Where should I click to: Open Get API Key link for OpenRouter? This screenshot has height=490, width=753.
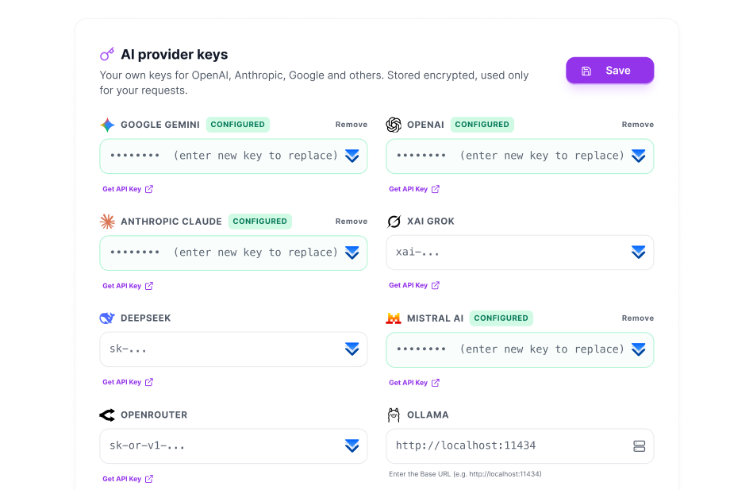(128, 479)
